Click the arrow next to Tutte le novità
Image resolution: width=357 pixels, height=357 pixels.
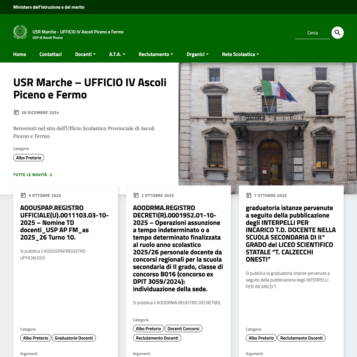coord(51,175)
